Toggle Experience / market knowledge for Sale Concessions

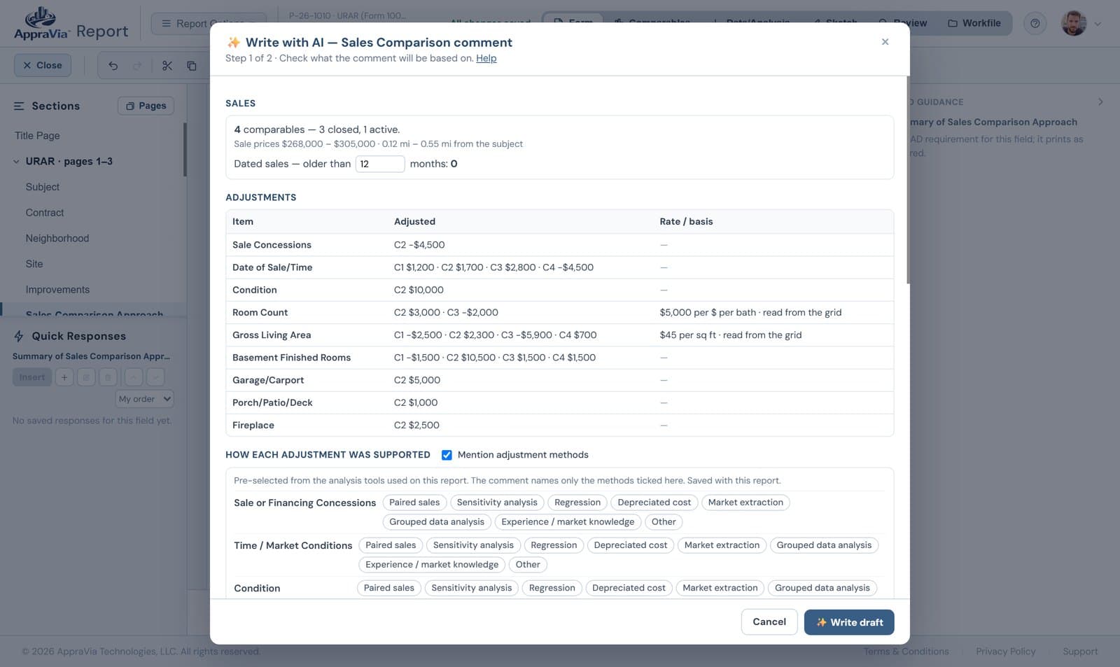tap(567, 522)
